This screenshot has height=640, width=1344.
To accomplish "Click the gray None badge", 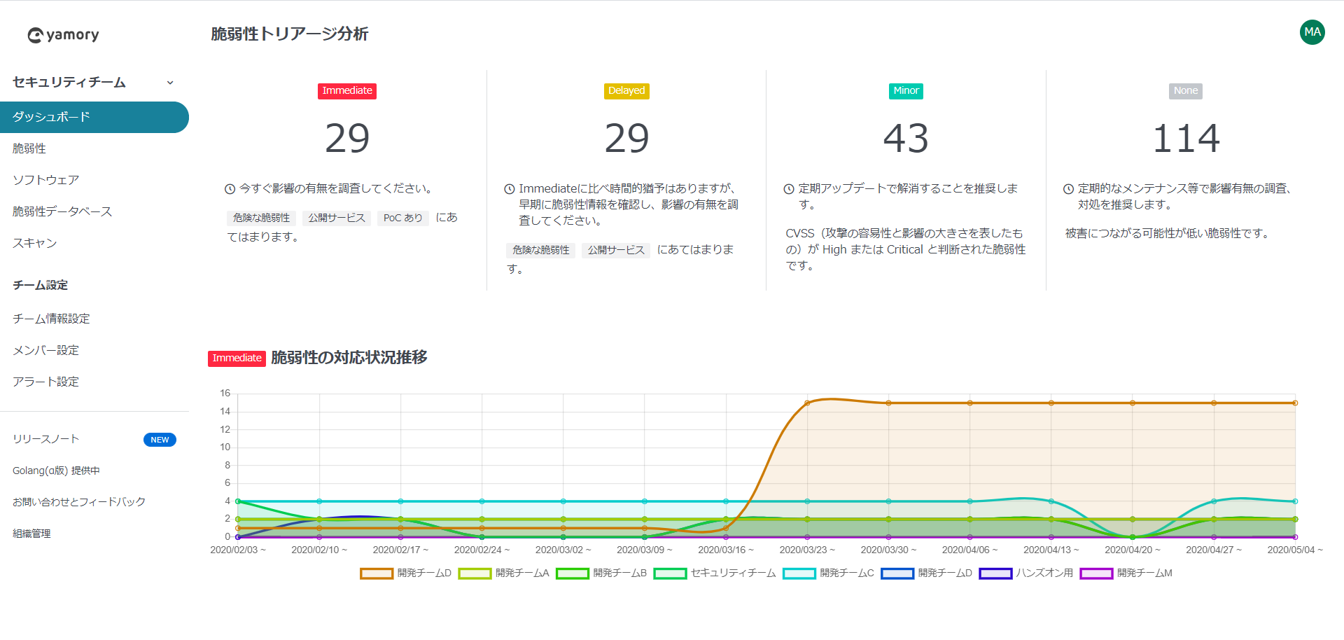I will pos(1186,91).
